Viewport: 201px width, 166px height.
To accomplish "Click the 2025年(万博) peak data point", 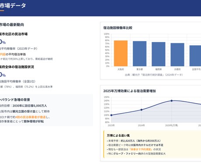I will tap(172, 101).
